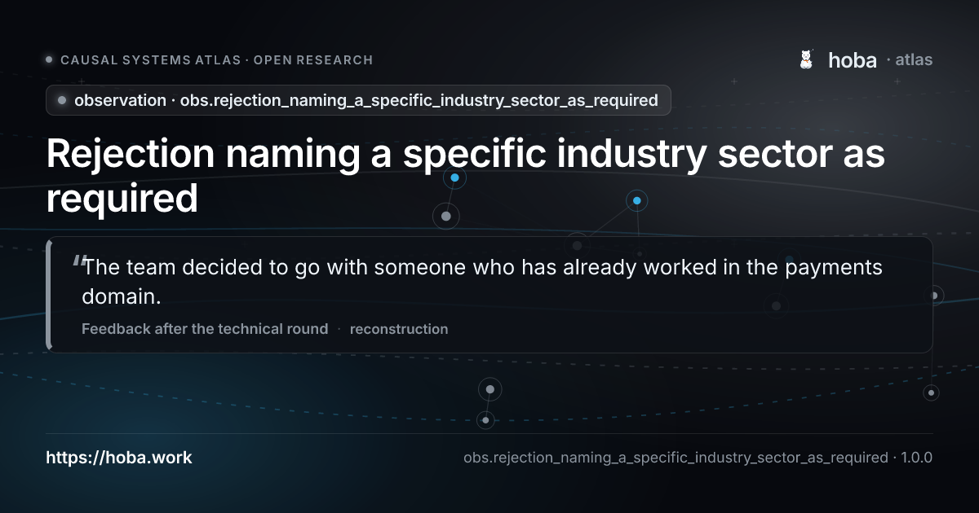This screenshot has height=513, width=979.
Task: Click the dot before Causal Systems Atlas
Action: tap(50, 59)
